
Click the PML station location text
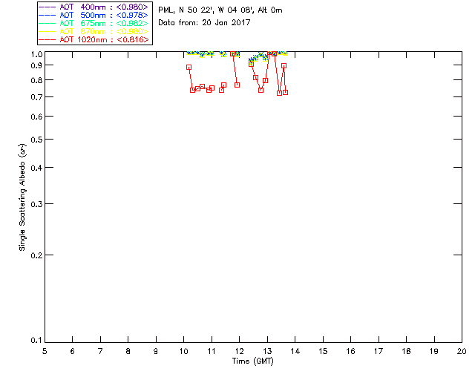[x=220, y=10]
